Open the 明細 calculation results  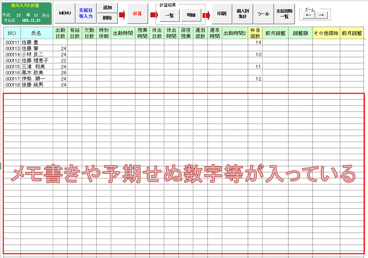191,15
